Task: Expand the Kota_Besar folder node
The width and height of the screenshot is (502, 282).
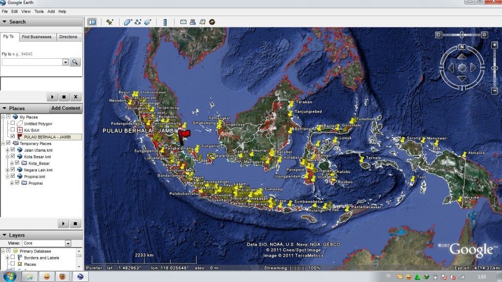Action: [12, 163]
